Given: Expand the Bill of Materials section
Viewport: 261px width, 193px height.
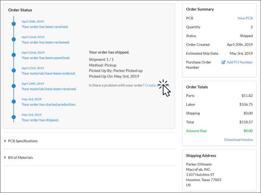Looking at the screenshot, I should pyautogui.click(x=21, y=157).
